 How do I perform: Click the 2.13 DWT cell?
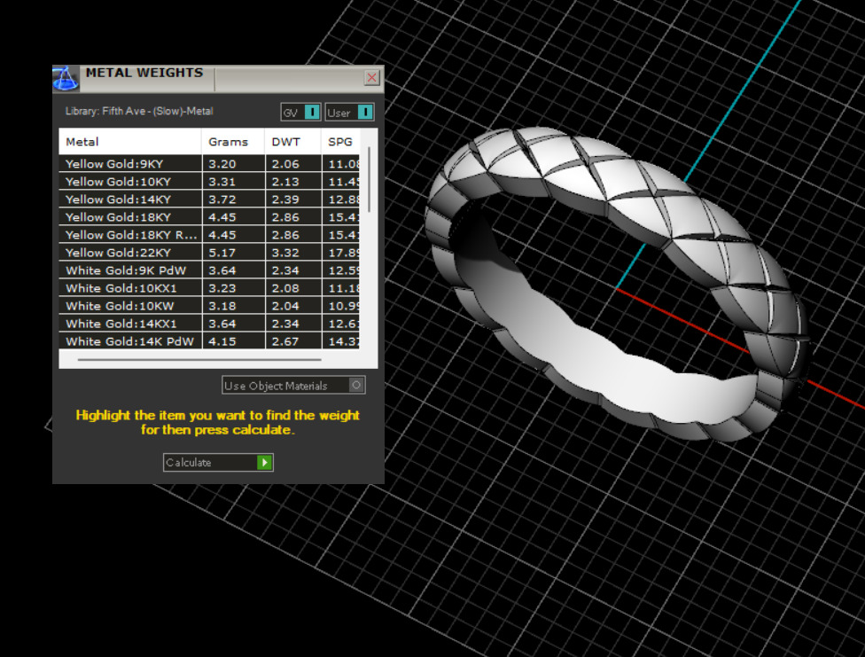[x=293, y=181]
